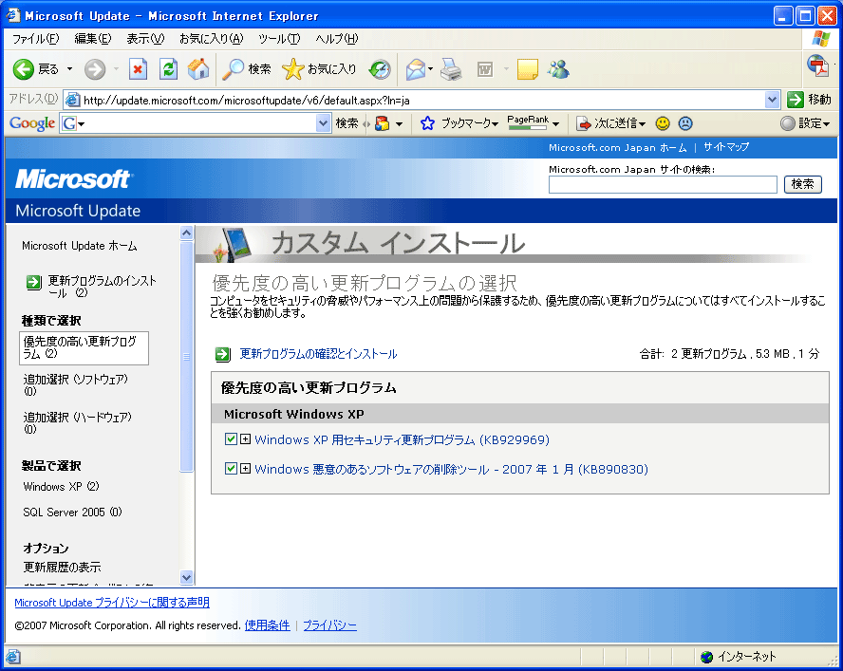Click the Bookmarks star icon

point(427,123)
